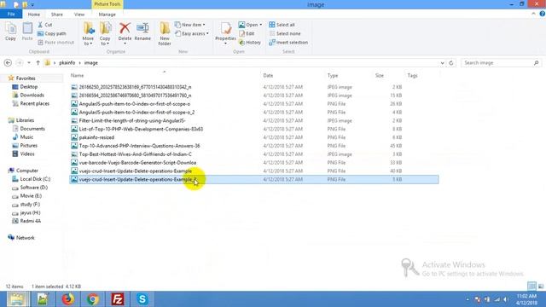Image resolution: width=546 pixels, height=307 pixels.
Task: Click the Refresh button
Action: point(451,63)
